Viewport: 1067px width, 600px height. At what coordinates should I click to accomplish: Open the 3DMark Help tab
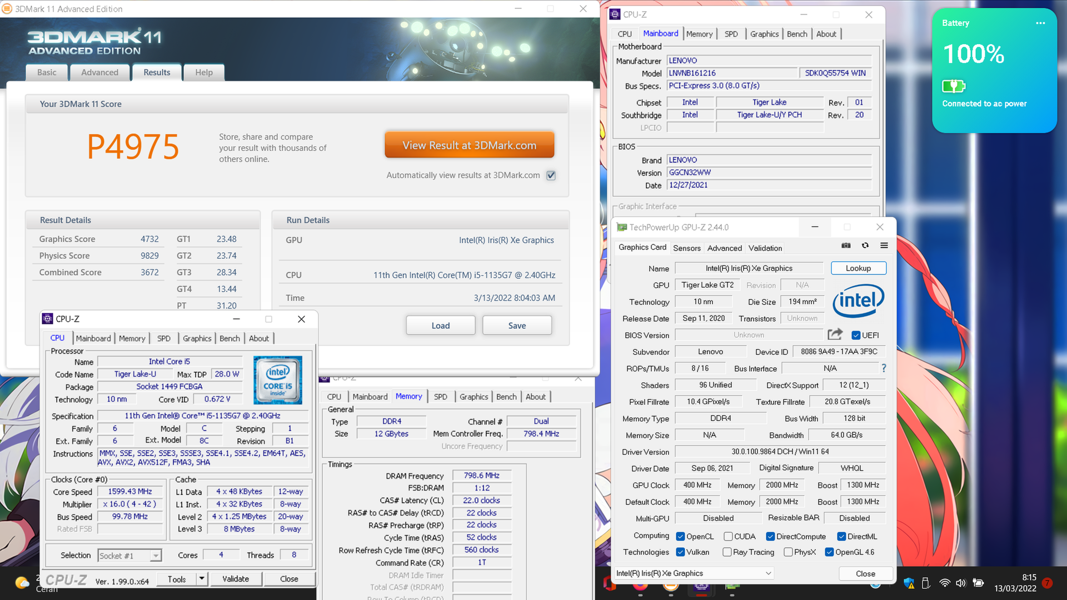204,72
